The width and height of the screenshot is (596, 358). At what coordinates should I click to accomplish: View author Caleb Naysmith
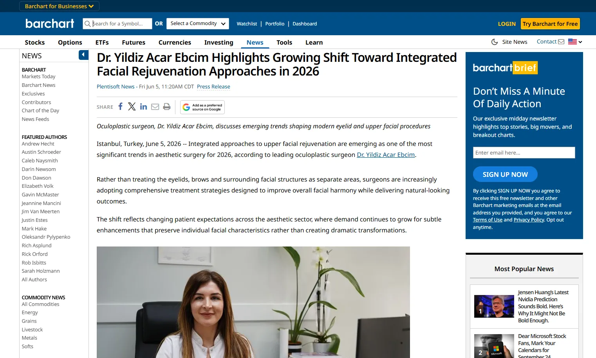coord(40,161)
